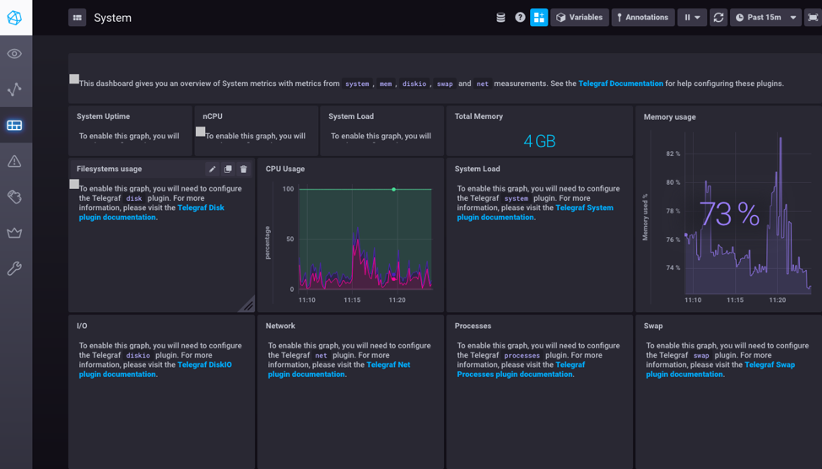Click the help question mark icon
The image size is (822, 469).
click(520, 18)
